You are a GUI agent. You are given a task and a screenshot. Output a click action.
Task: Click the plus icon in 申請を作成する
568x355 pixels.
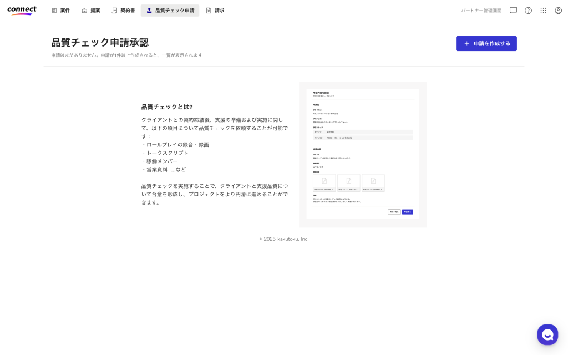click(466, 43)
